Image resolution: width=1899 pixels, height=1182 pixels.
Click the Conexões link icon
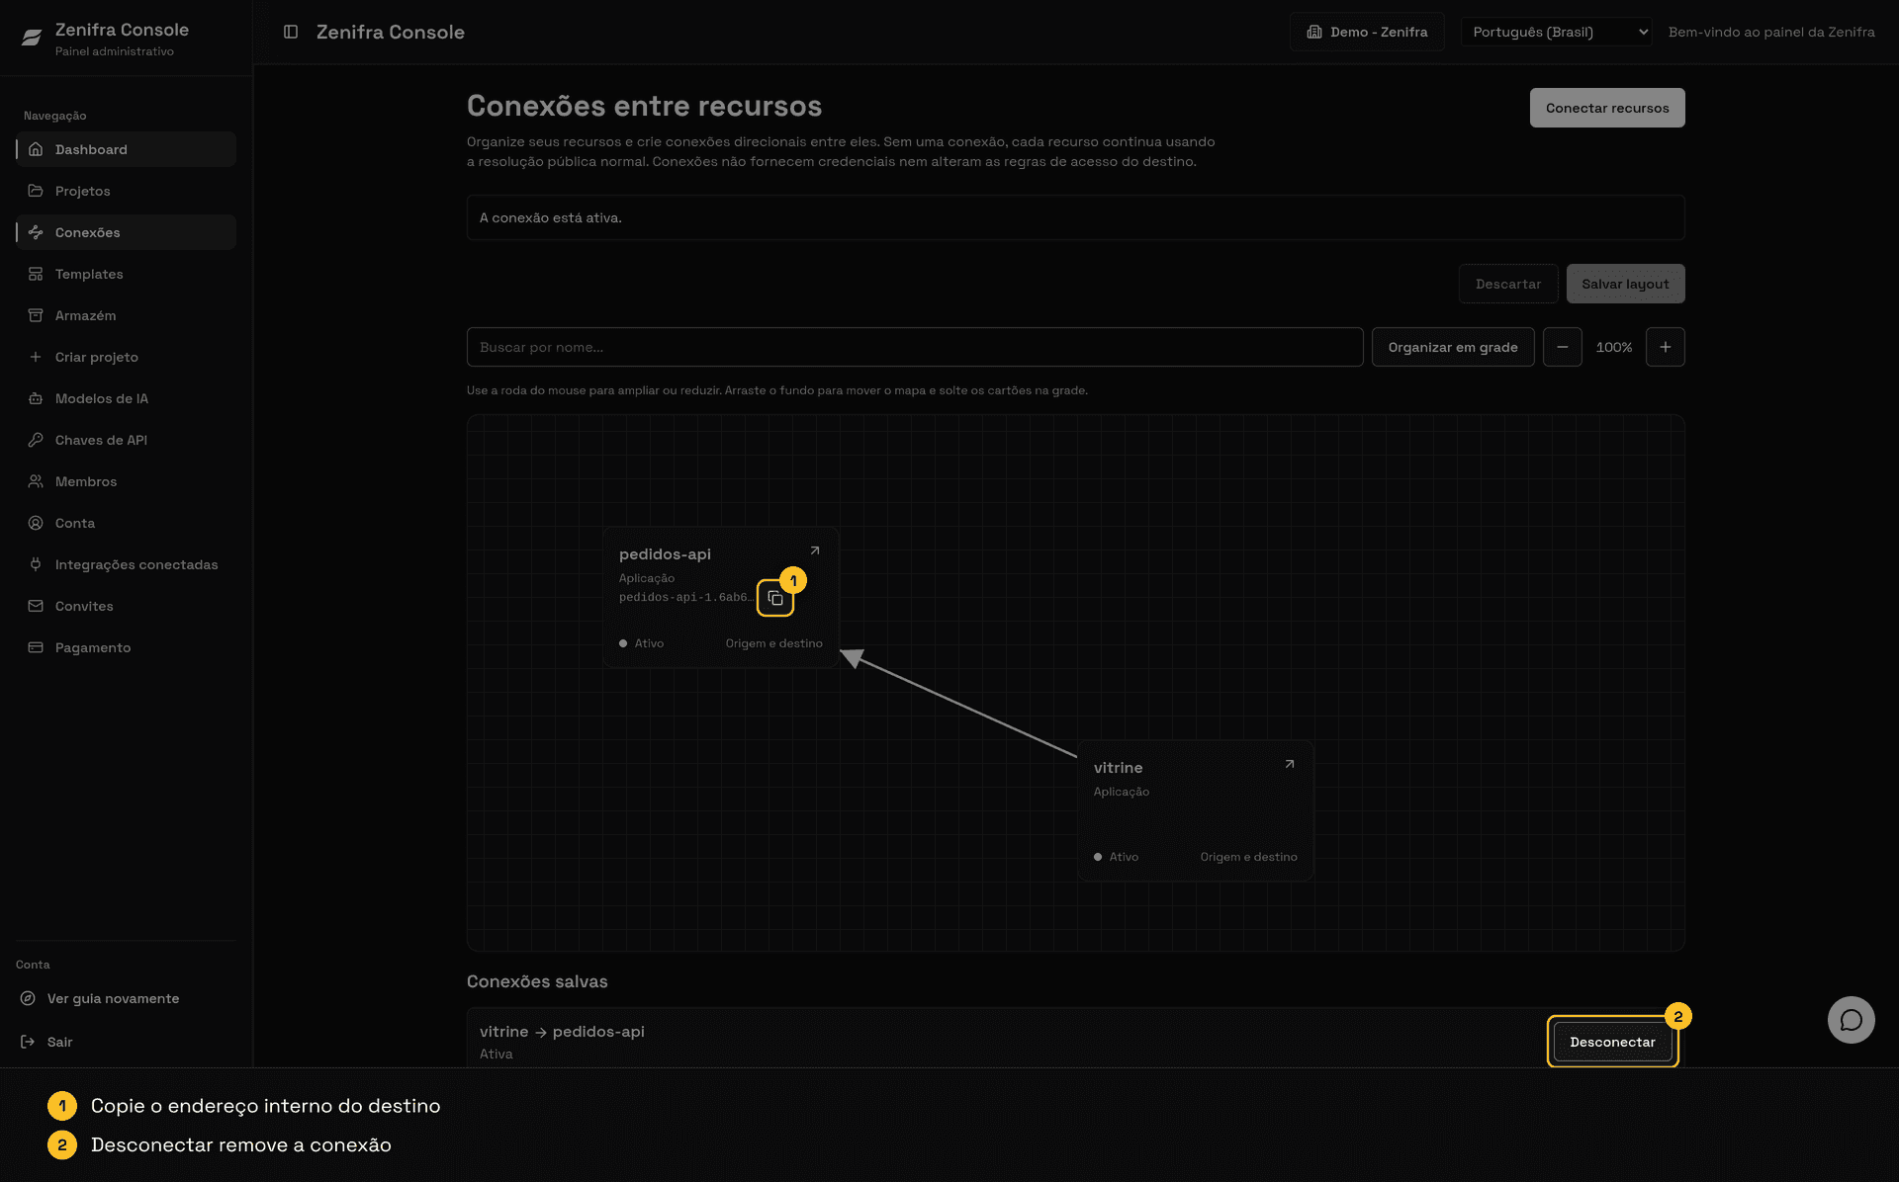tap(36, 232)
